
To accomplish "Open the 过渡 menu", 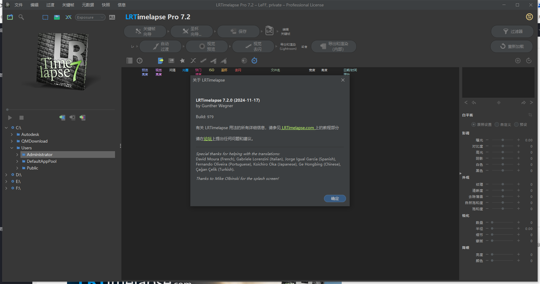I will [x=50, y=5].
